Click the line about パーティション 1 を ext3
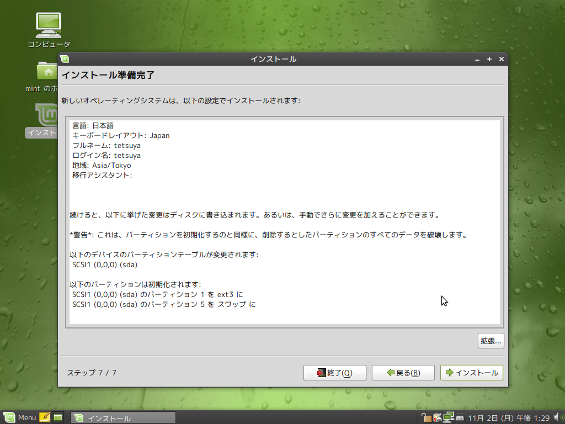The image size is (565, 424). [x=157, y=295]
